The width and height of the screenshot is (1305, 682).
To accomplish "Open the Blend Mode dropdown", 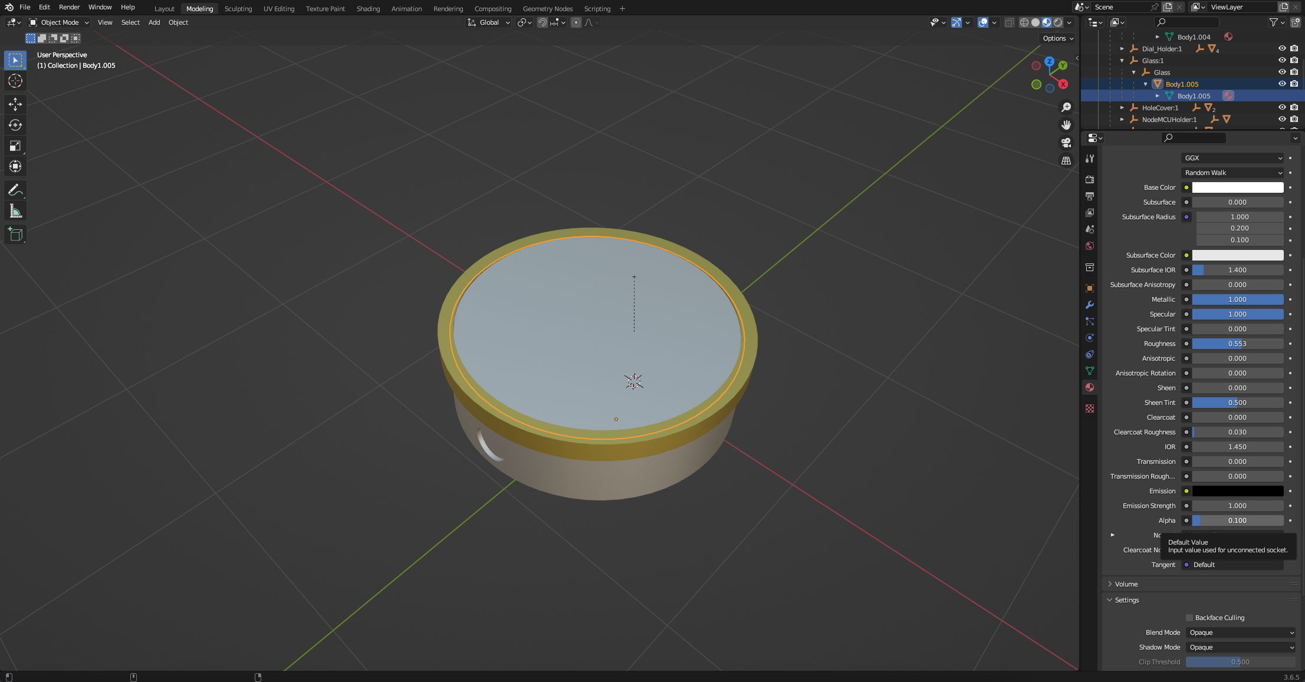I will [x=1241, y=632].
